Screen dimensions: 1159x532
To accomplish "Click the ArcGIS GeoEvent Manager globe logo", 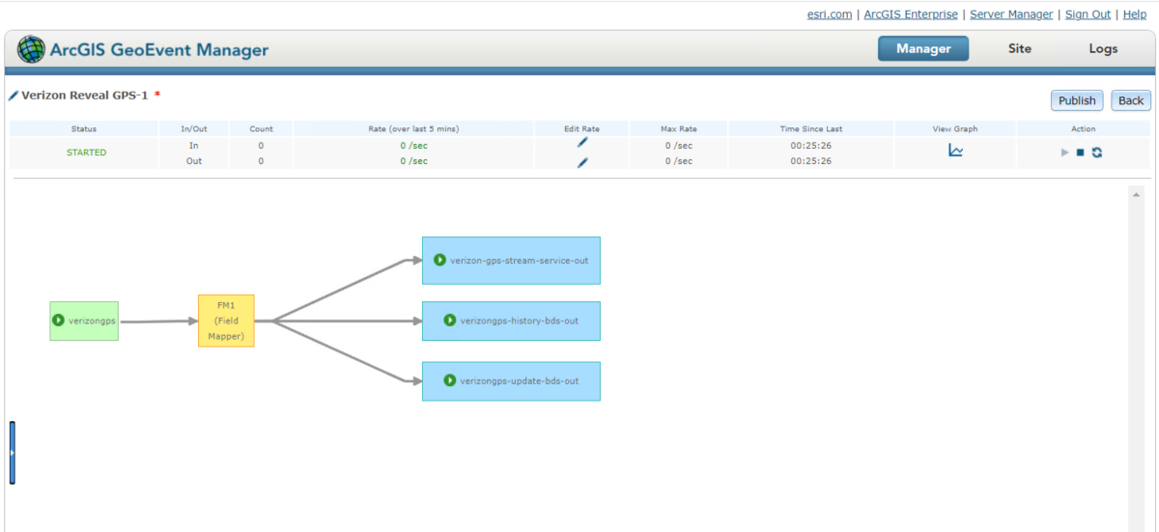I will (x=31, y=49).
